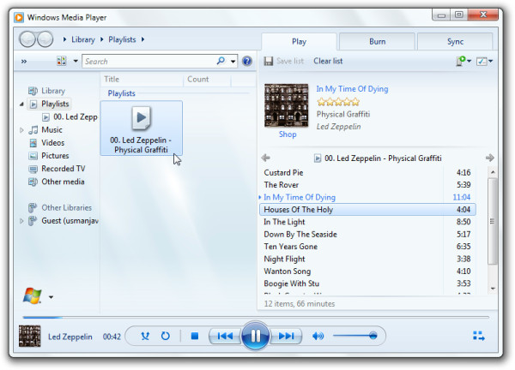Click the playback seek progress bar

point(256,317)
